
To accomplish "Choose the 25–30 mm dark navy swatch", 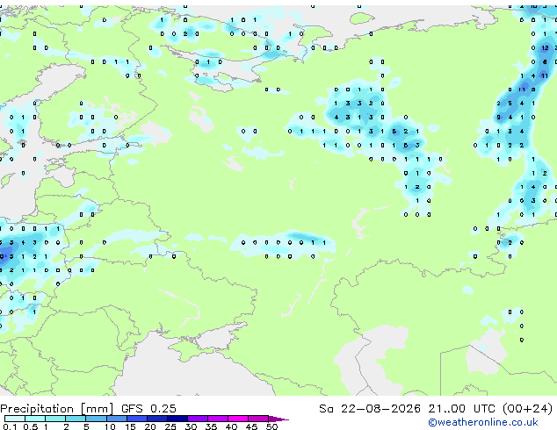I will (x=177, y=419).
